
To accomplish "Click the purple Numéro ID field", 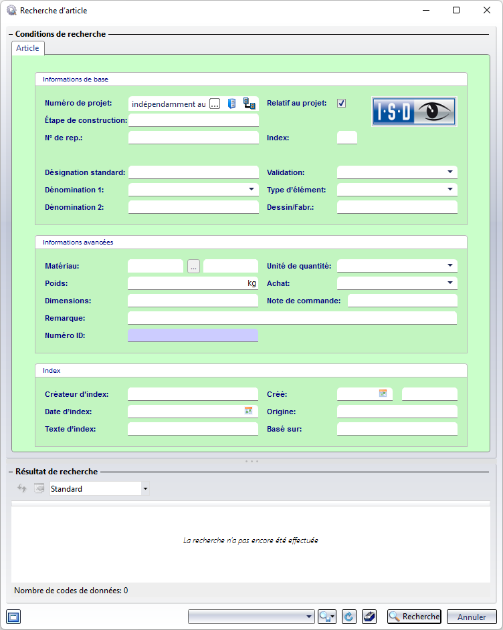I will click(193, 335).
